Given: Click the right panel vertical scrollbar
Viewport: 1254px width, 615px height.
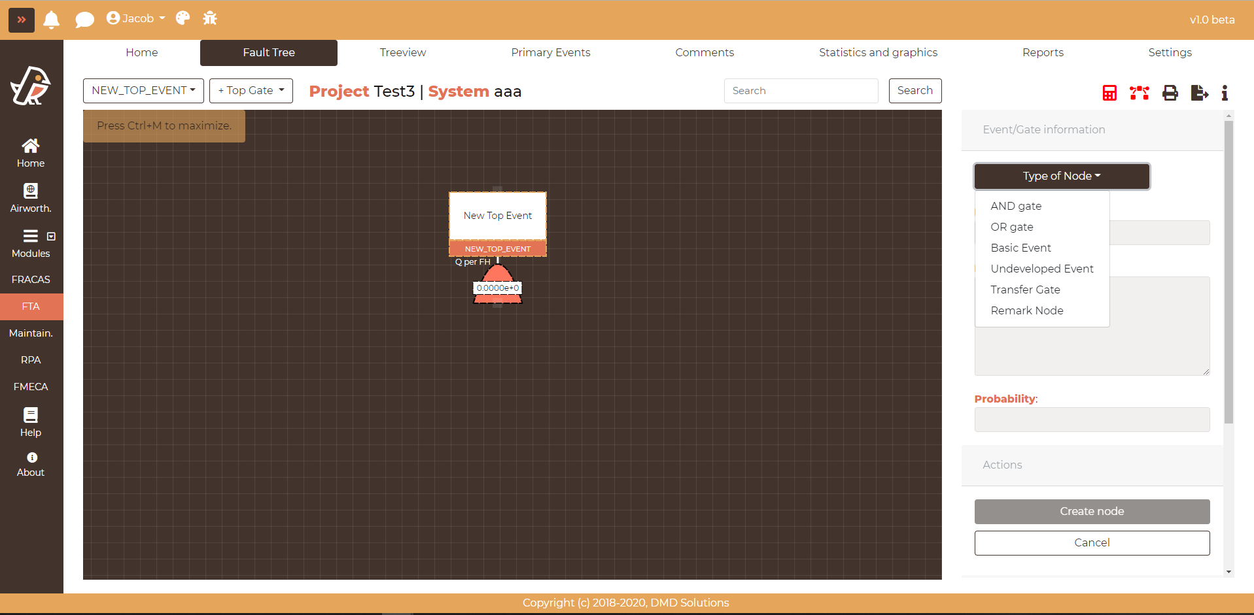Looking at the screenshot, I should pyautogui.click(x=1228, y=274).
